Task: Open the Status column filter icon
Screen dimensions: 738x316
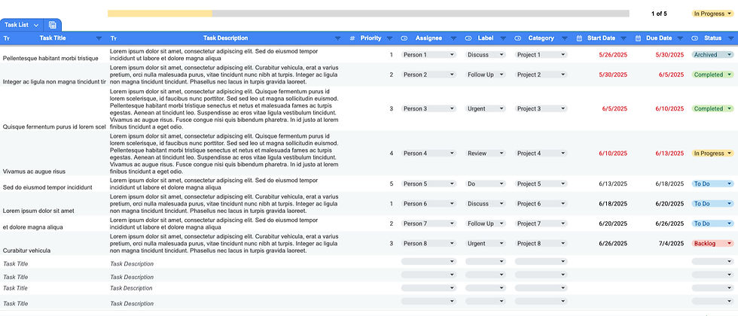Action: 730,38
